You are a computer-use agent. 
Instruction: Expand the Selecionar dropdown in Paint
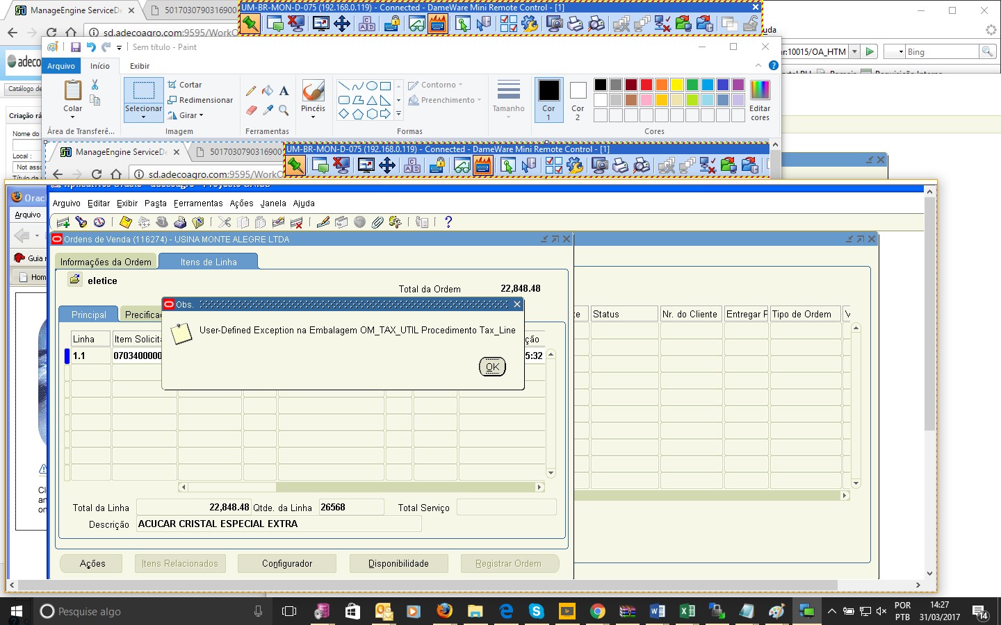coord(143,112)
